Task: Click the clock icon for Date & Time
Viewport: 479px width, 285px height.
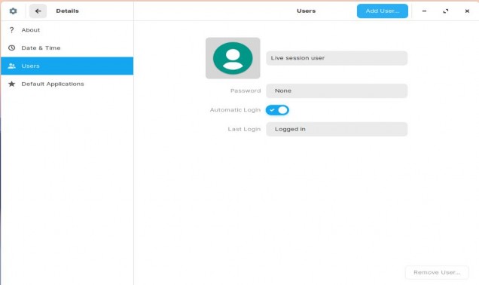Action: click(11, 48)
